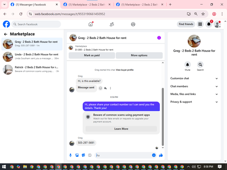Image resolution: width=227 pixels, height=170 pixels.
Task: View site information icon in address bar
Action: point(30,14)
